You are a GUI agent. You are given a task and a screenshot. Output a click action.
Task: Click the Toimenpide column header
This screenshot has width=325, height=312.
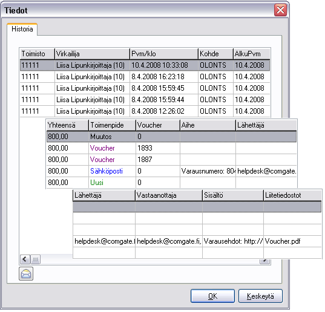[x=112, y=125]
